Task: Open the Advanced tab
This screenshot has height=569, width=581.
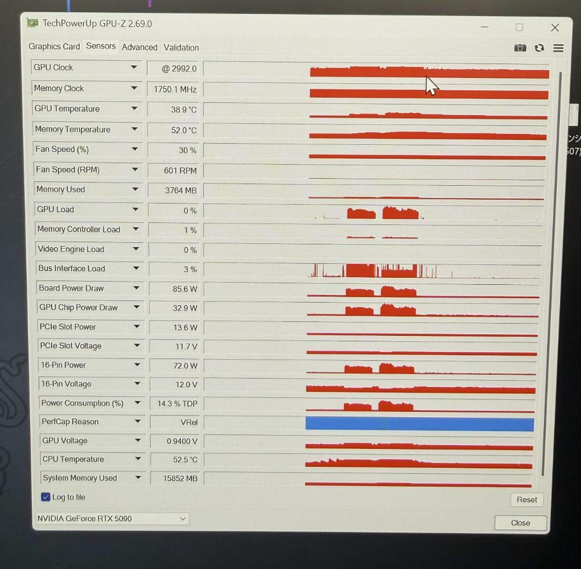Action: (139, 47)
